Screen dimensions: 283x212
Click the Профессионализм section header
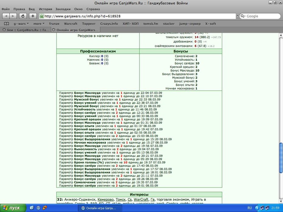point(98,51)
